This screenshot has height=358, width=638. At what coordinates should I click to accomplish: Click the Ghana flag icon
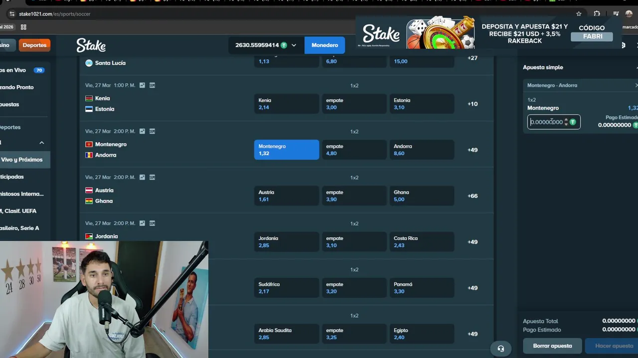pos(89,201)
